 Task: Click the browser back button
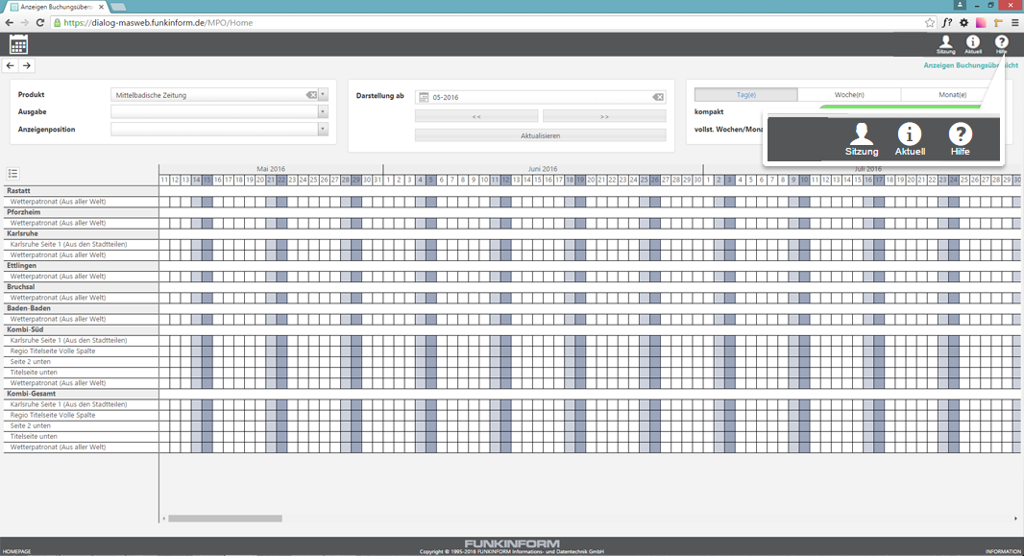click(x=10, y=22)
